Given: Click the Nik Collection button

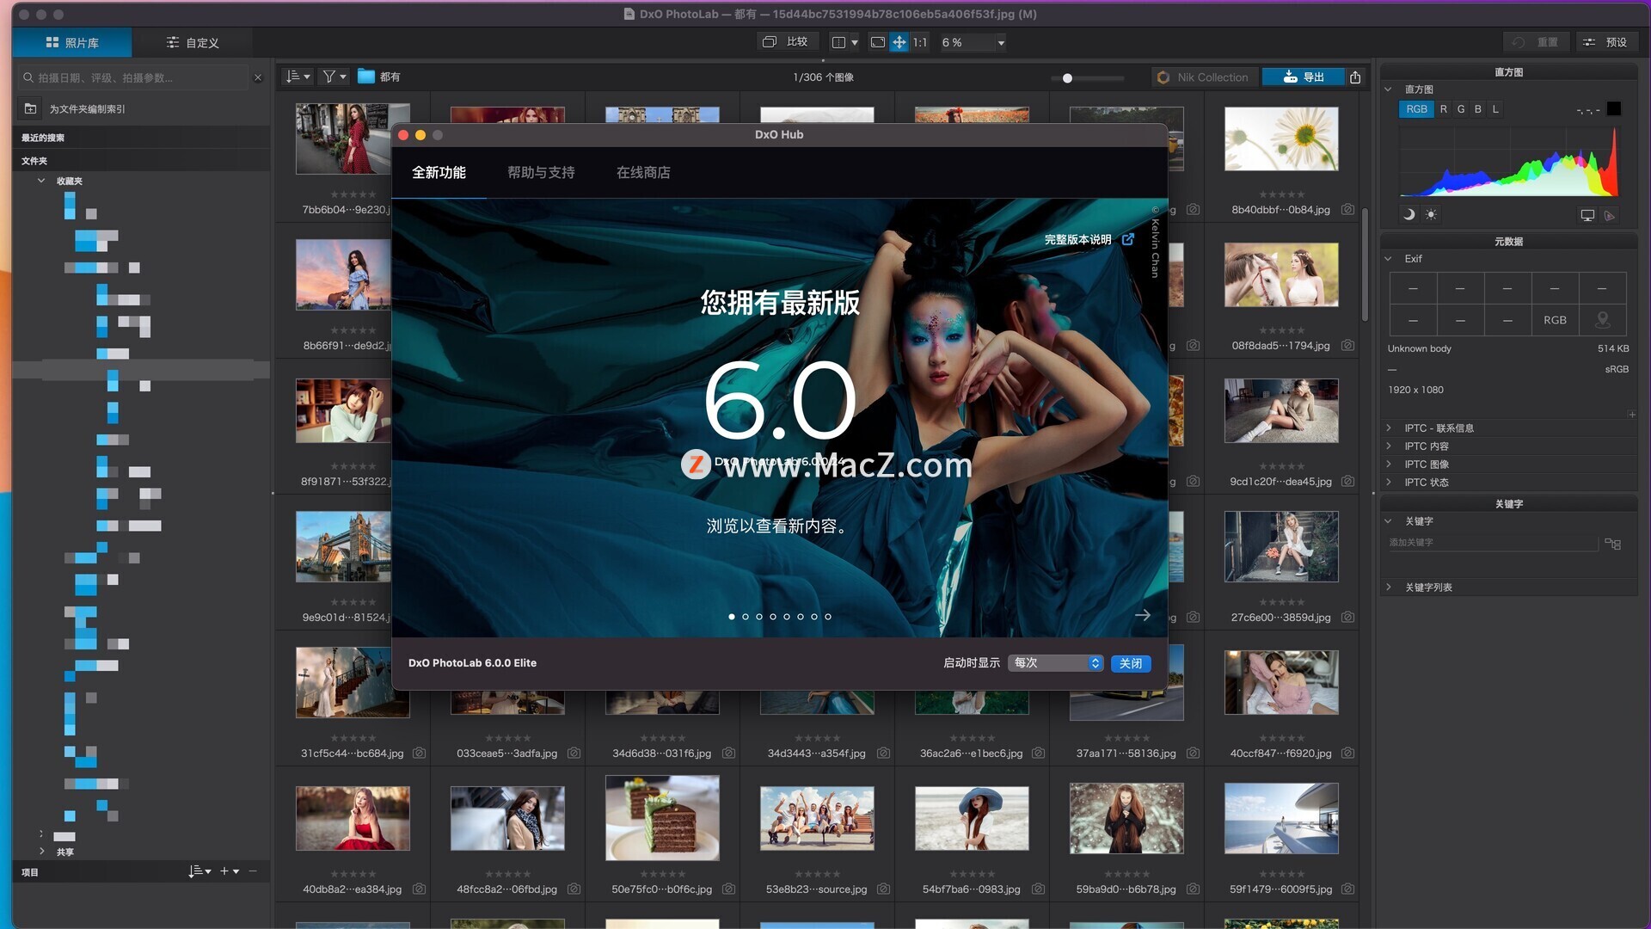Looking at the screenshot, I should click(1204, 77).
